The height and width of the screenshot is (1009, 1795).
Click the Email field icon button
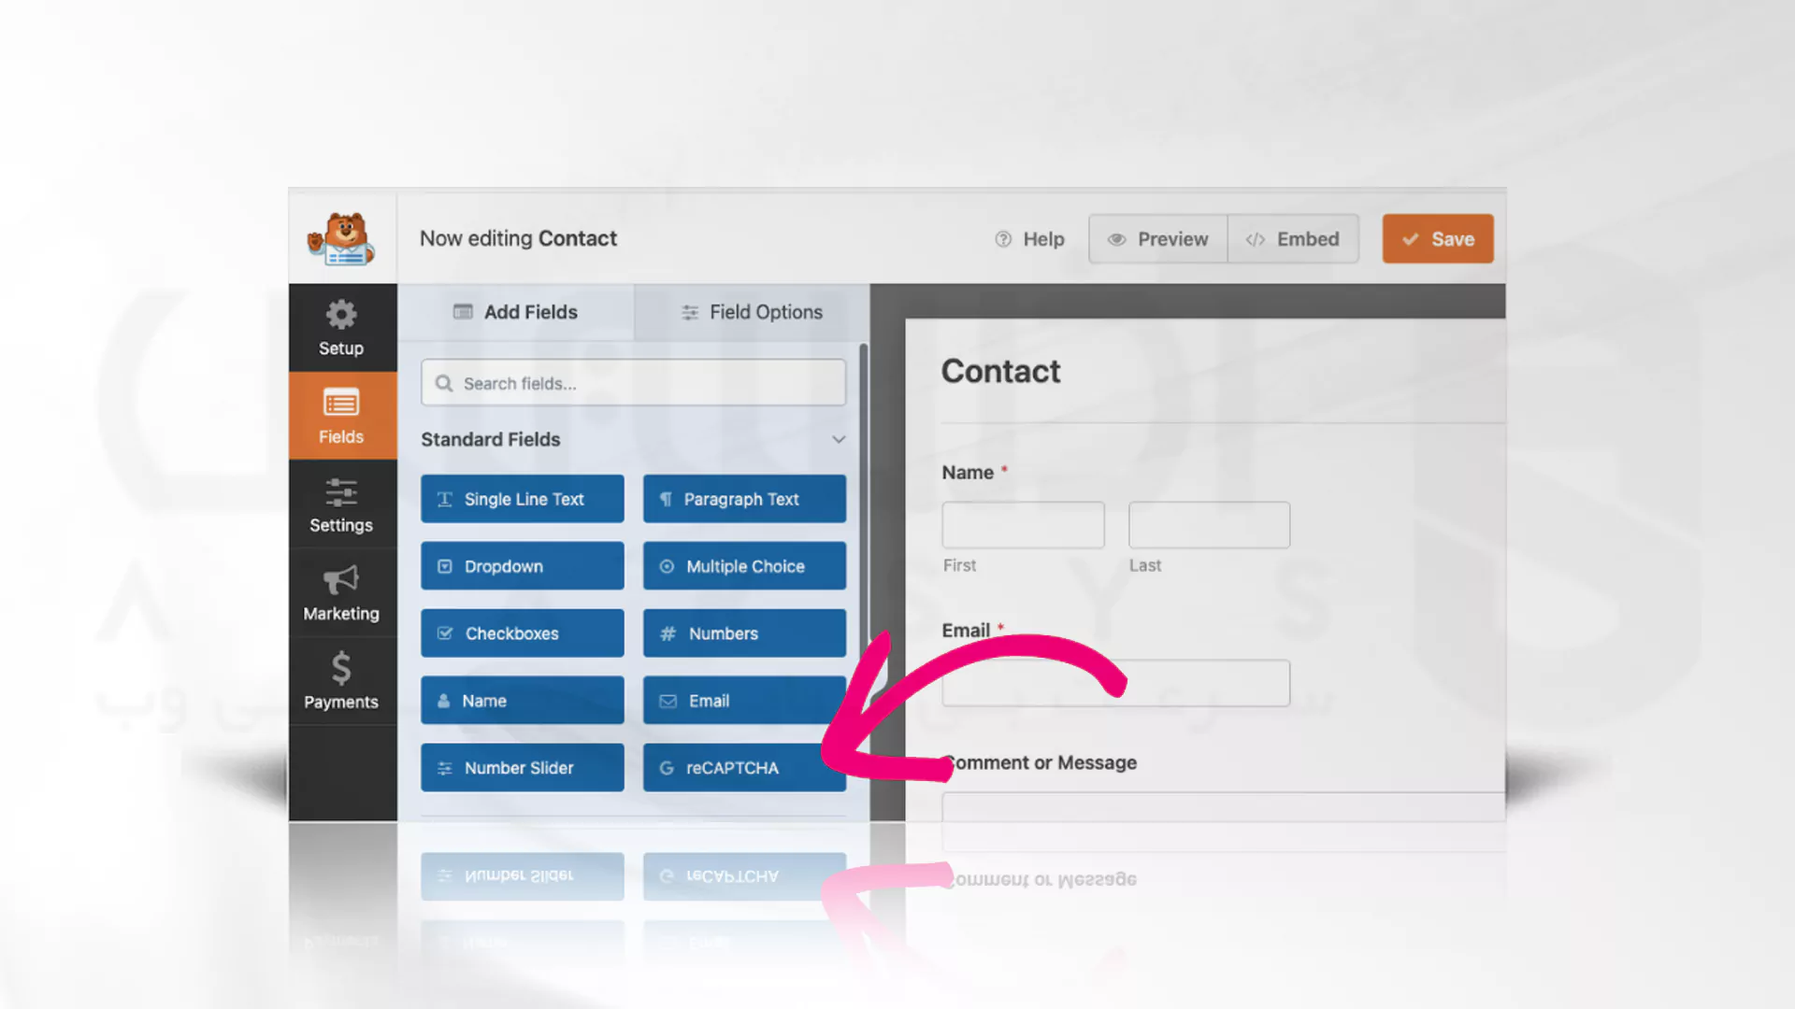[x=743, y=700]
